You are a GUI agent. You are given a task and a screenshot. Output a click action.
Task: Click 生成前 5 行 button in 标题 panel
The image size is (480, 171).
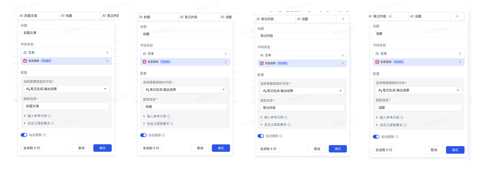(151, 148)
